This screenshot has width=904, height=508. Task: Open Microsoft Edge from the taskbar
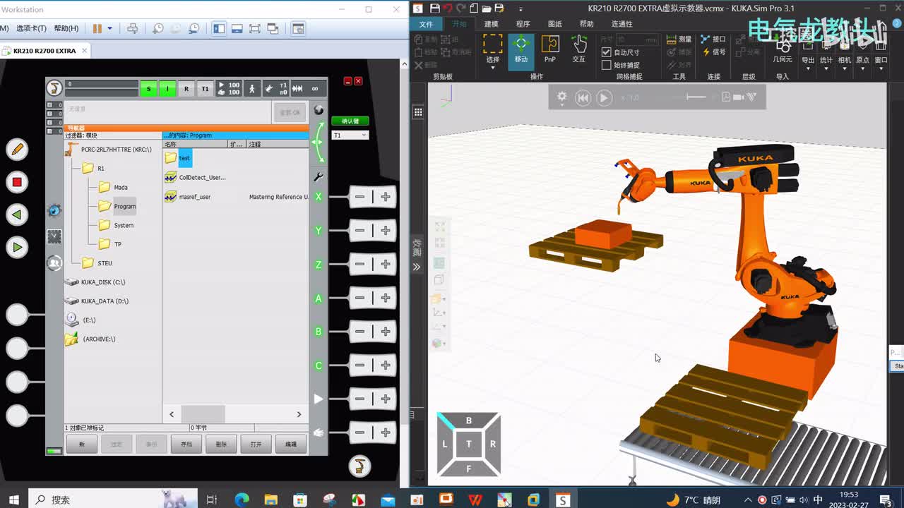click(x=242, y=500)
